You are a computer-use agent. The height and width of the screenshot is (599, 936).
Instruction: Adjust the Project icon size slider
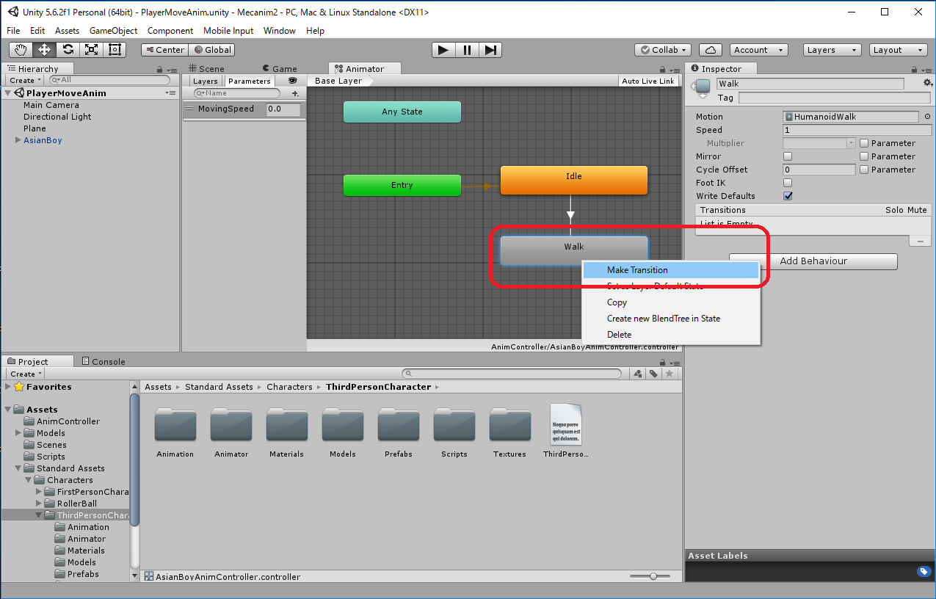click(653, 576)
